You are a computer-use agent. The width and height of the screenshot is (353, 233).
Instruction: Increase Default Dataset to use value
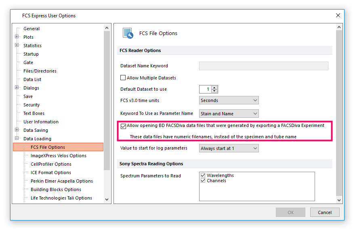click(x=214, y=87)
